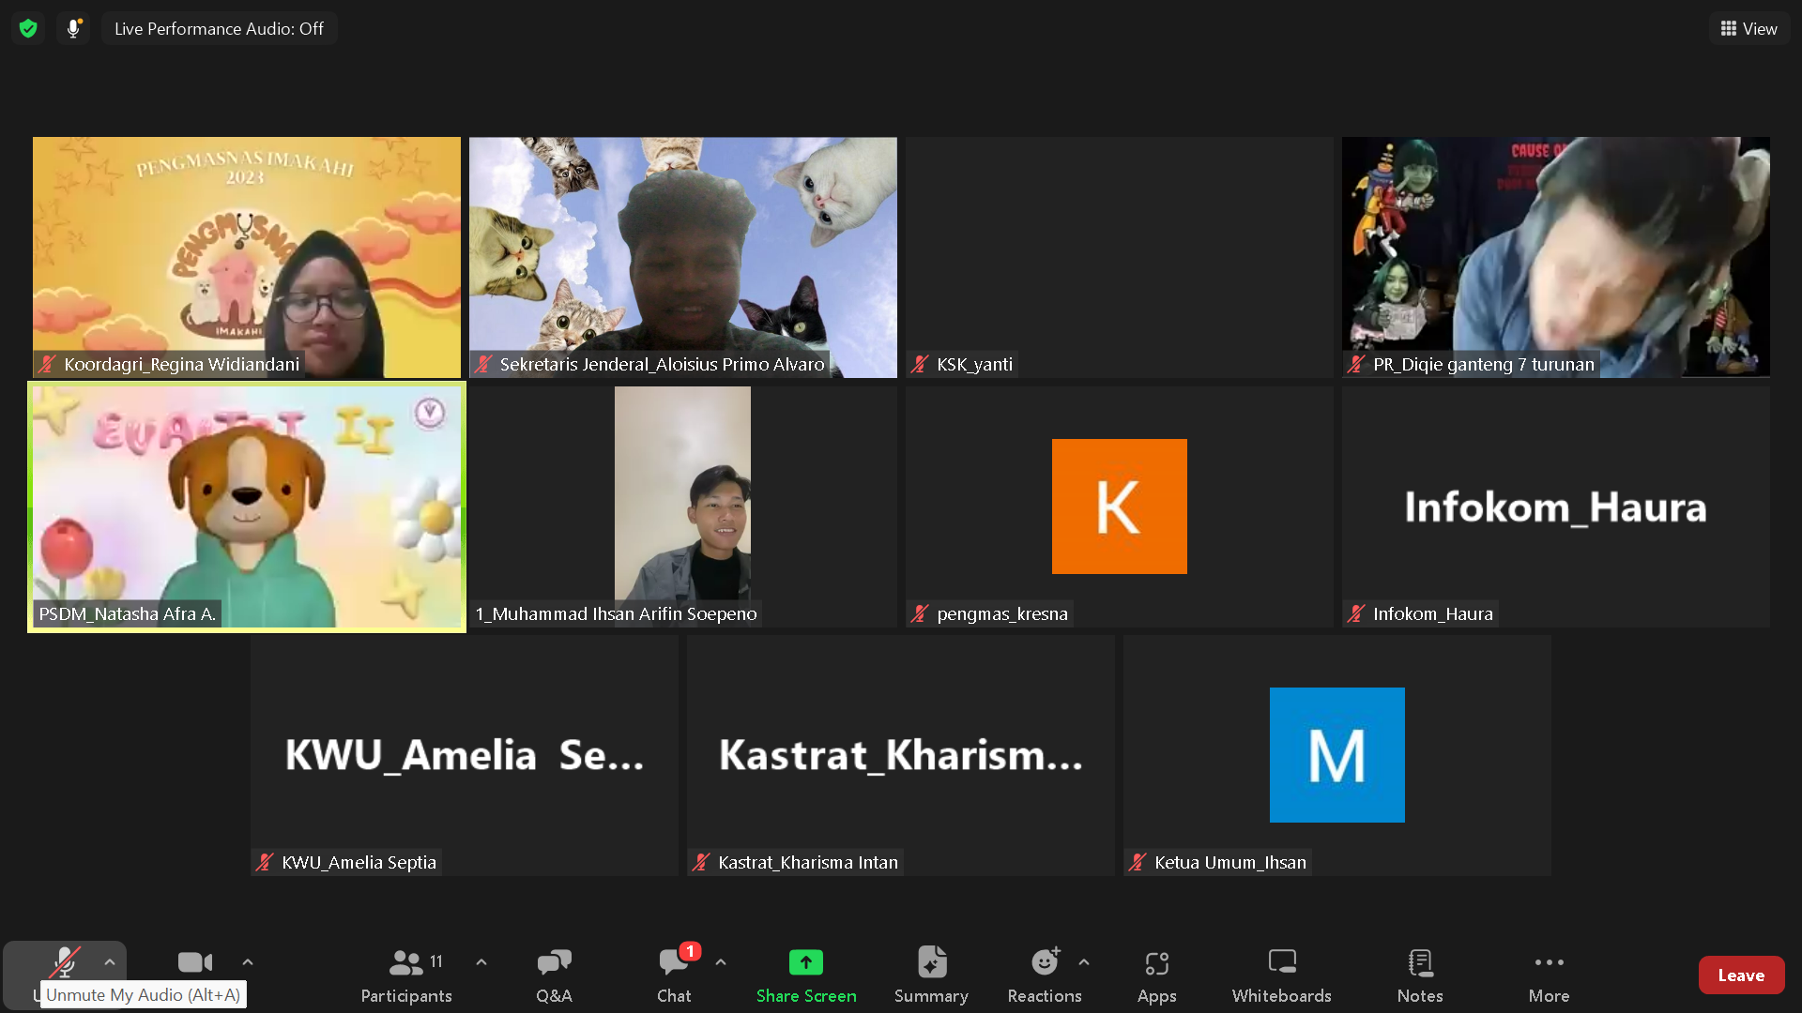1802x1013 pixels.
Task: Select Muhammad Ihsan Arifin Soepeno's video tile
Action: pos(682,506)
